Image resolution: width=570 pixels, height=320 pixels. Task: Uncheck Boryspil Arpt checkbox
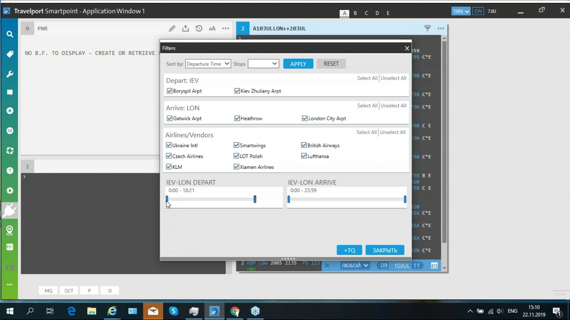click(x=170, y=91)
